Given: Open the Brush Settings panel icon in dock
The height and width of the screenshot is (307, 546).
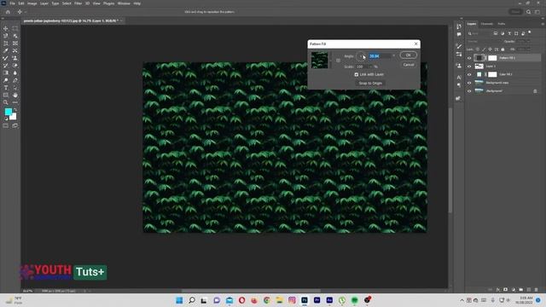Looking at the screenshot, I should 459,46.
